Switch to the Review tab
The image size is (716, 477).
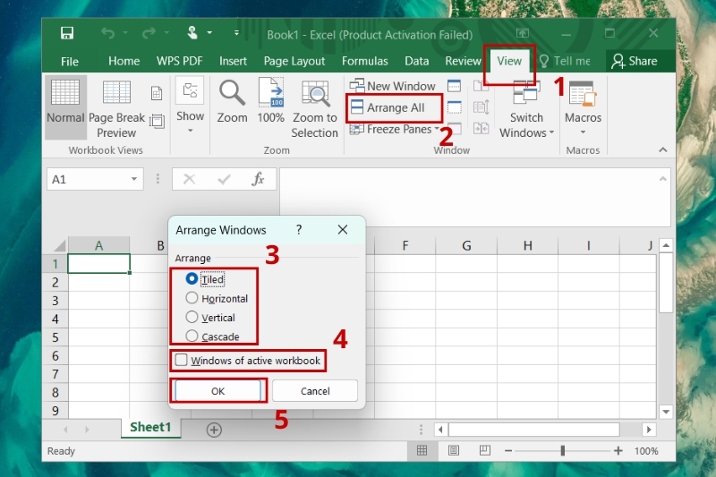pos(463,61)
